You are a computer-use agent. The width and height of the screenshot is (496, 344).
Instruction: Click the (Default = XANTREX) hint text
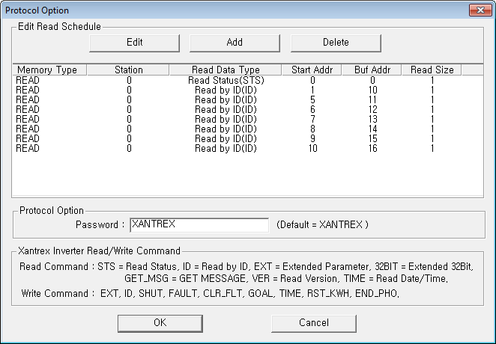pos(322,224)
